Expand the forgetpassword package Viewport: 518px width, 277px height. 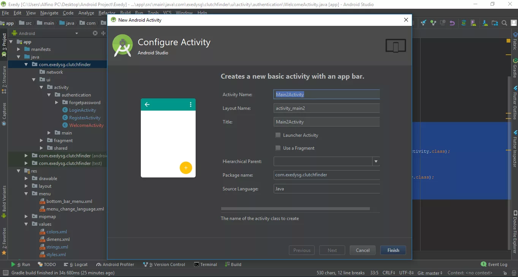point(57,103)
